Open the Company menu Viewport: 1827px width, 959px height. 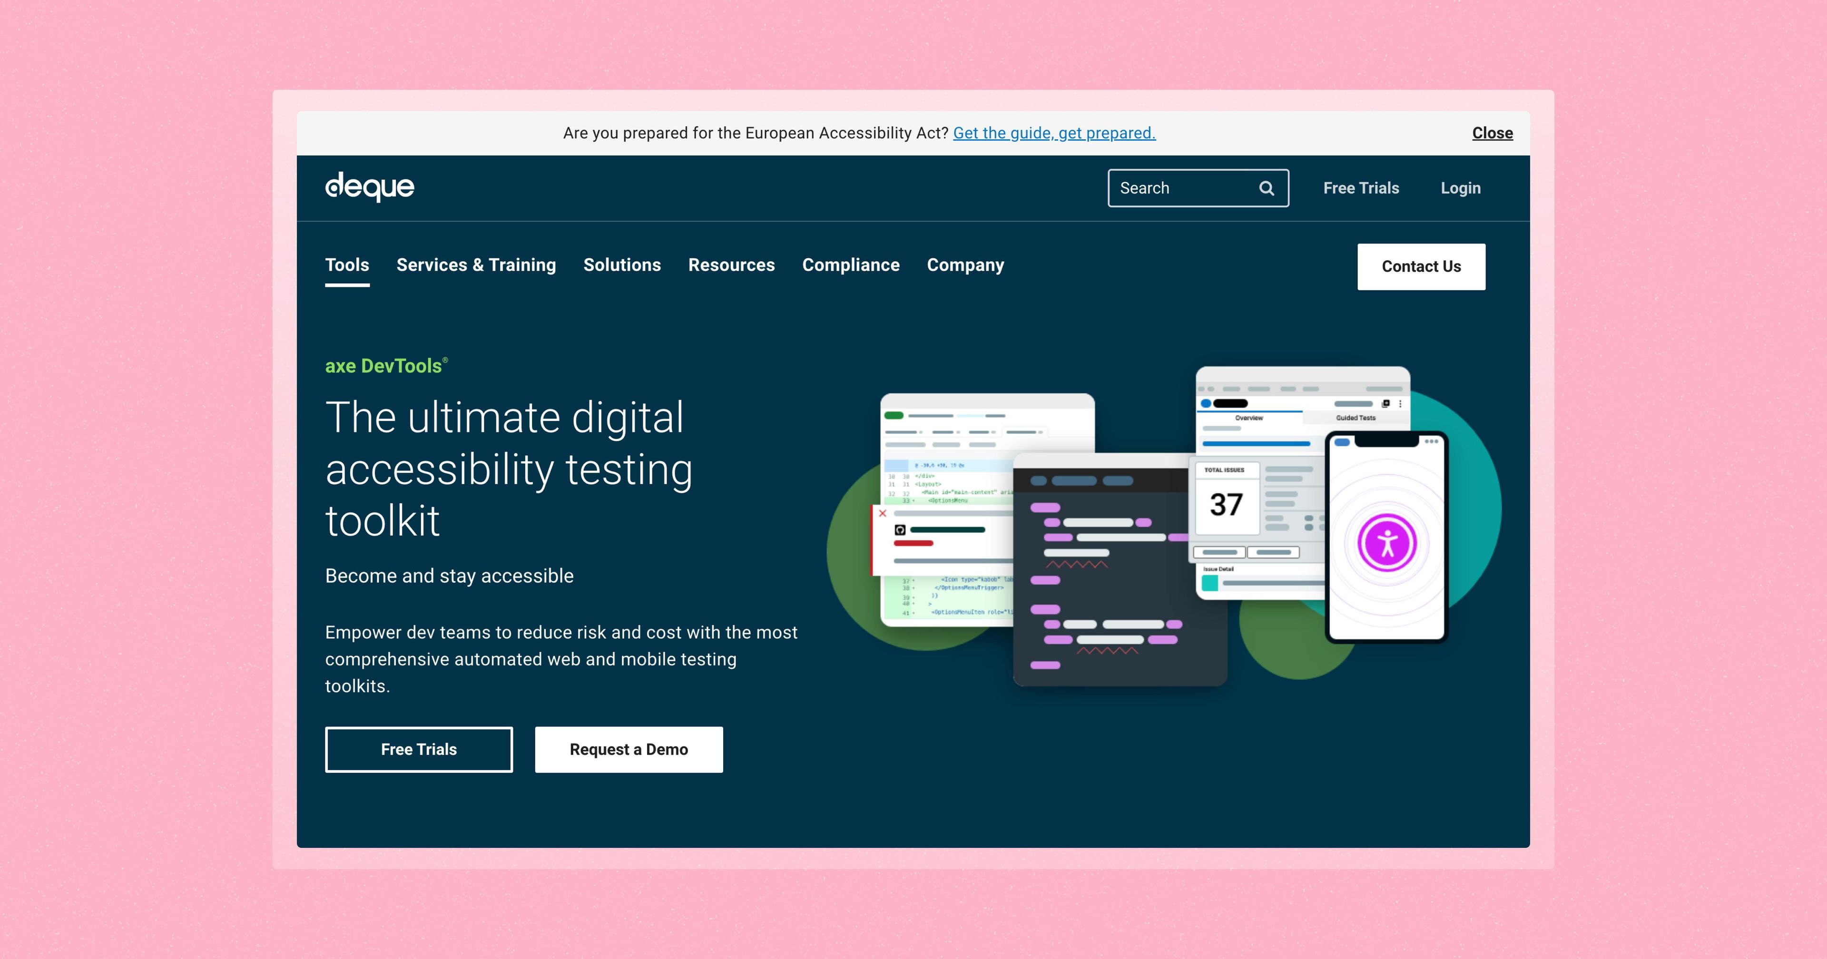click(965, 264)
